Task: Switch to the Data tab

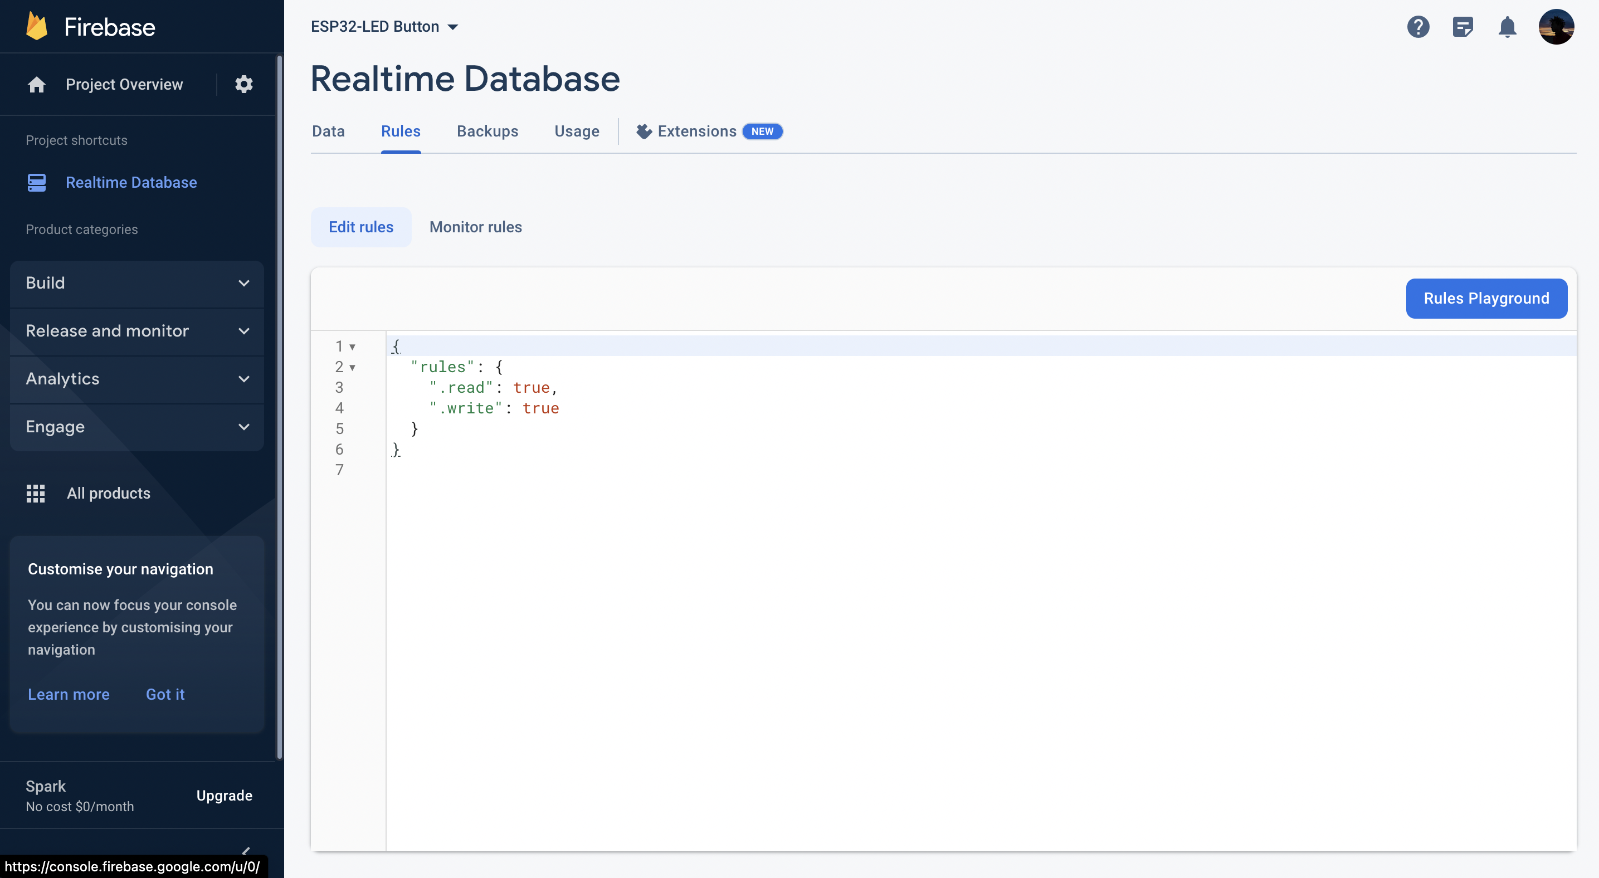Action: click(x=328, y=131)
